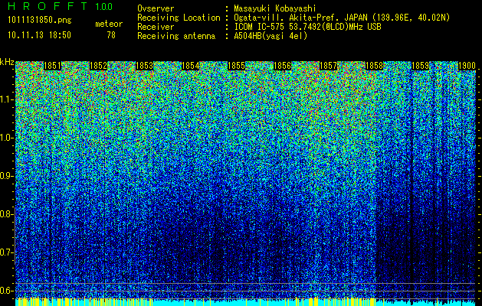Click the name Masayuki Kobayashi
The height and width of the screenshot is (306, 482).
(275, 8)
